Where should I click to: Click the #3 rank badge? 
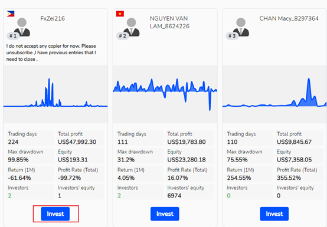pos(232,36)
